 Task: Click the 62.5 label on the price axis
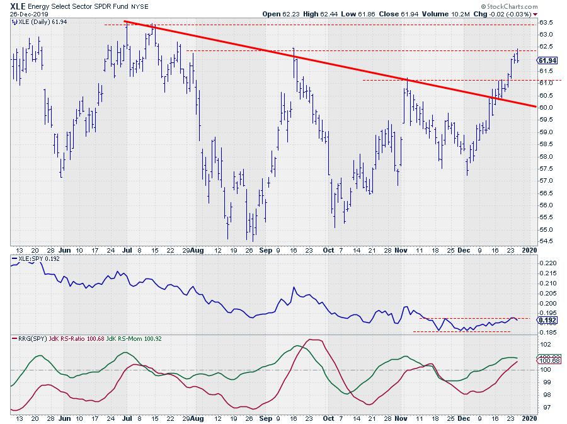pos(546,47)
